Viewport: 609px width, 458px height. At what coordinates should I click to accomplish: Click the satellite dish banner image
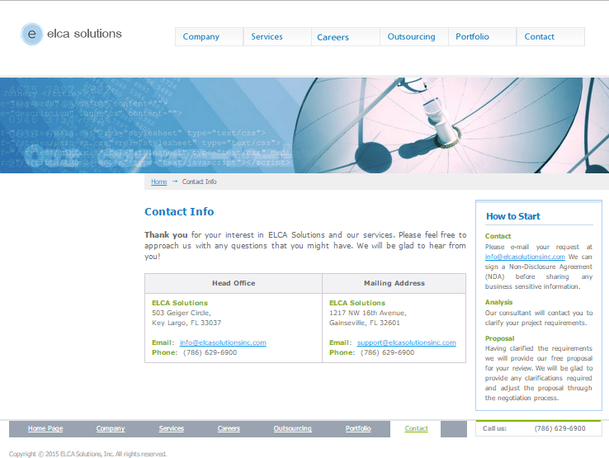point(450,124)
